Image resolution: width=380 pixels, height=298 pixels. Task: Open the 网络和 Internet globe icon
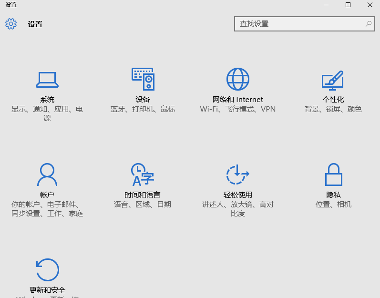point(238,79)
